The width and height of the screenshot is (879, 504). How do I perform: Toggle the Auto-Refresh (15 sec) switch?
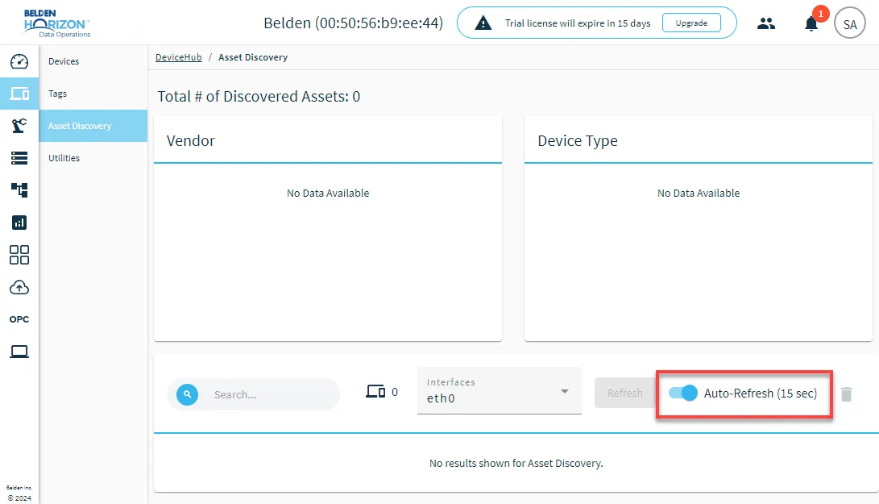click(x=682, y=393)
